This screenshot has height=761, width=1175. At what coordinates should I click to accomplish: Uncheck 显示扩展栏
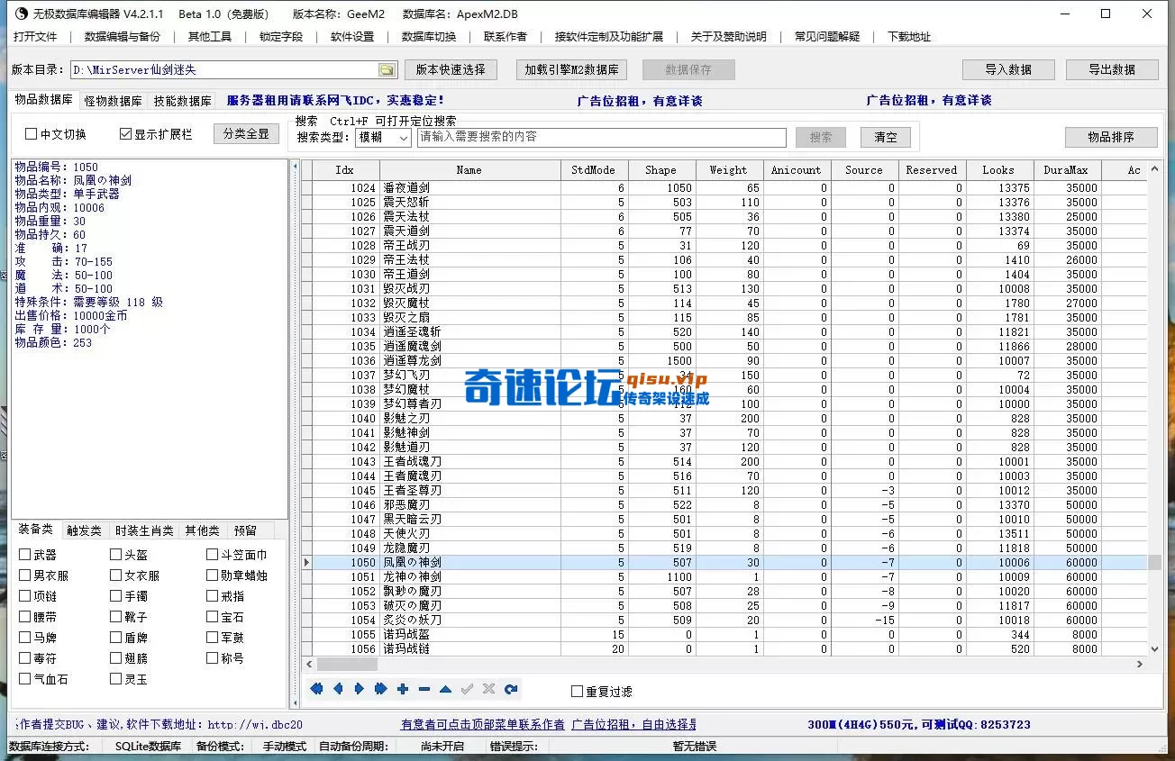124,133
